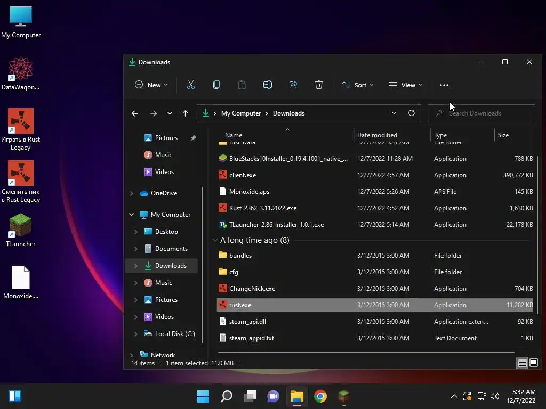
Task: Collapse My Computer tree node
Action: click(x=132, y=215)
